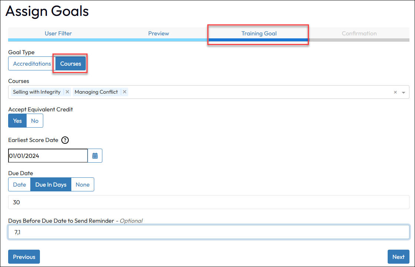Choose the Date option for Due Date
Image resolution: width=415 pixels, height=267 pixels.
(x=20, y=184)
